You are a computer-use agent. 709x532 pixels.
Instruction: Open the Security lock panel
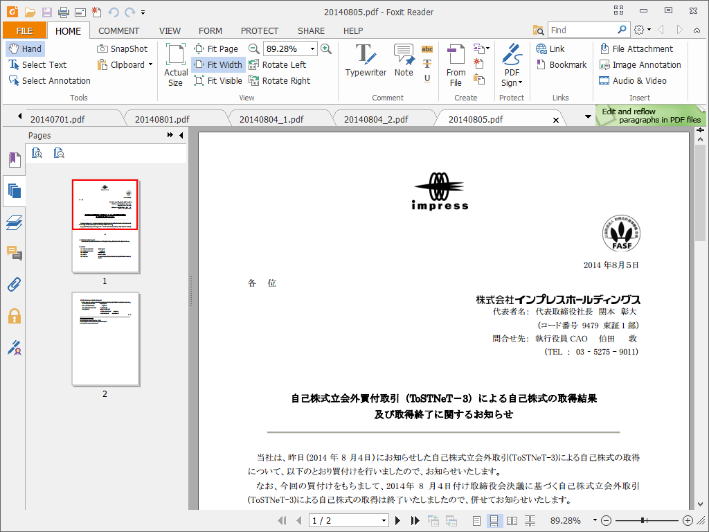(x=15, y=316)
